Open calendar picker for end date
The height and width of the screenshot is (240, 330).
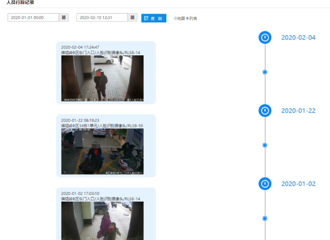(133, 17)
